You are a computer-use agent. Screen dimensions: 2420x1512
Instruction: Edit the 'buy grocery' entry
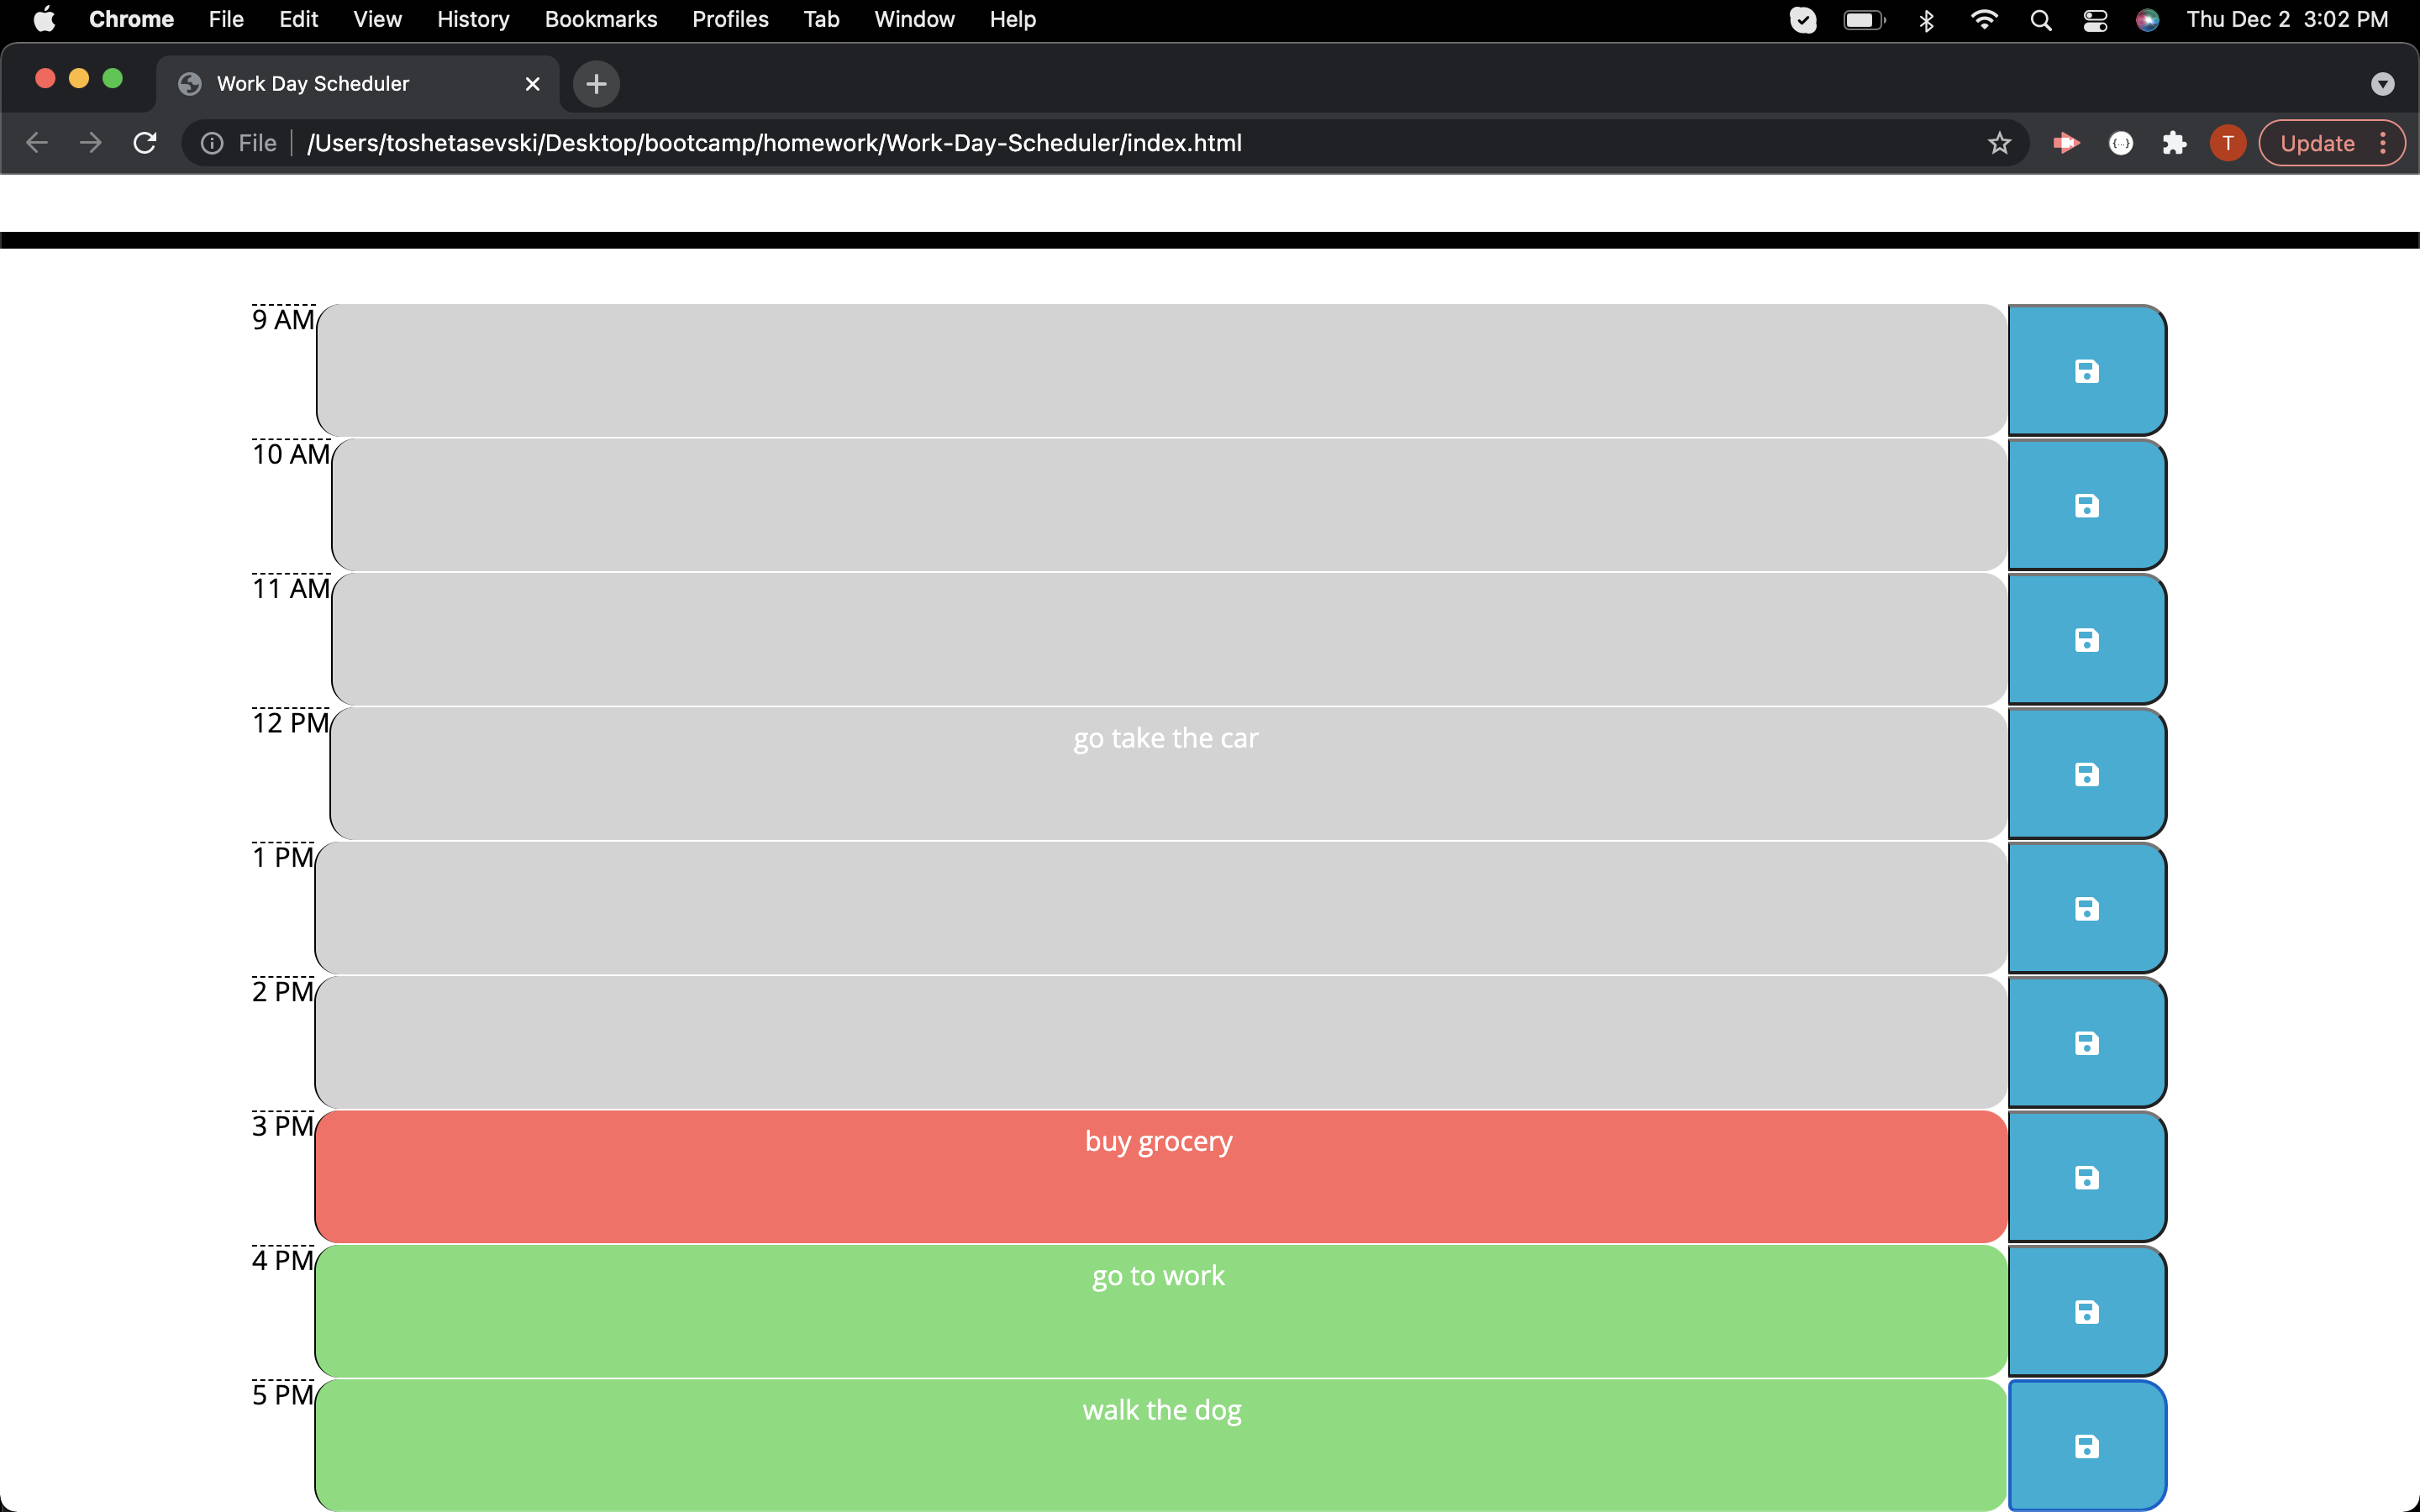click(x=1161, y=1177)
